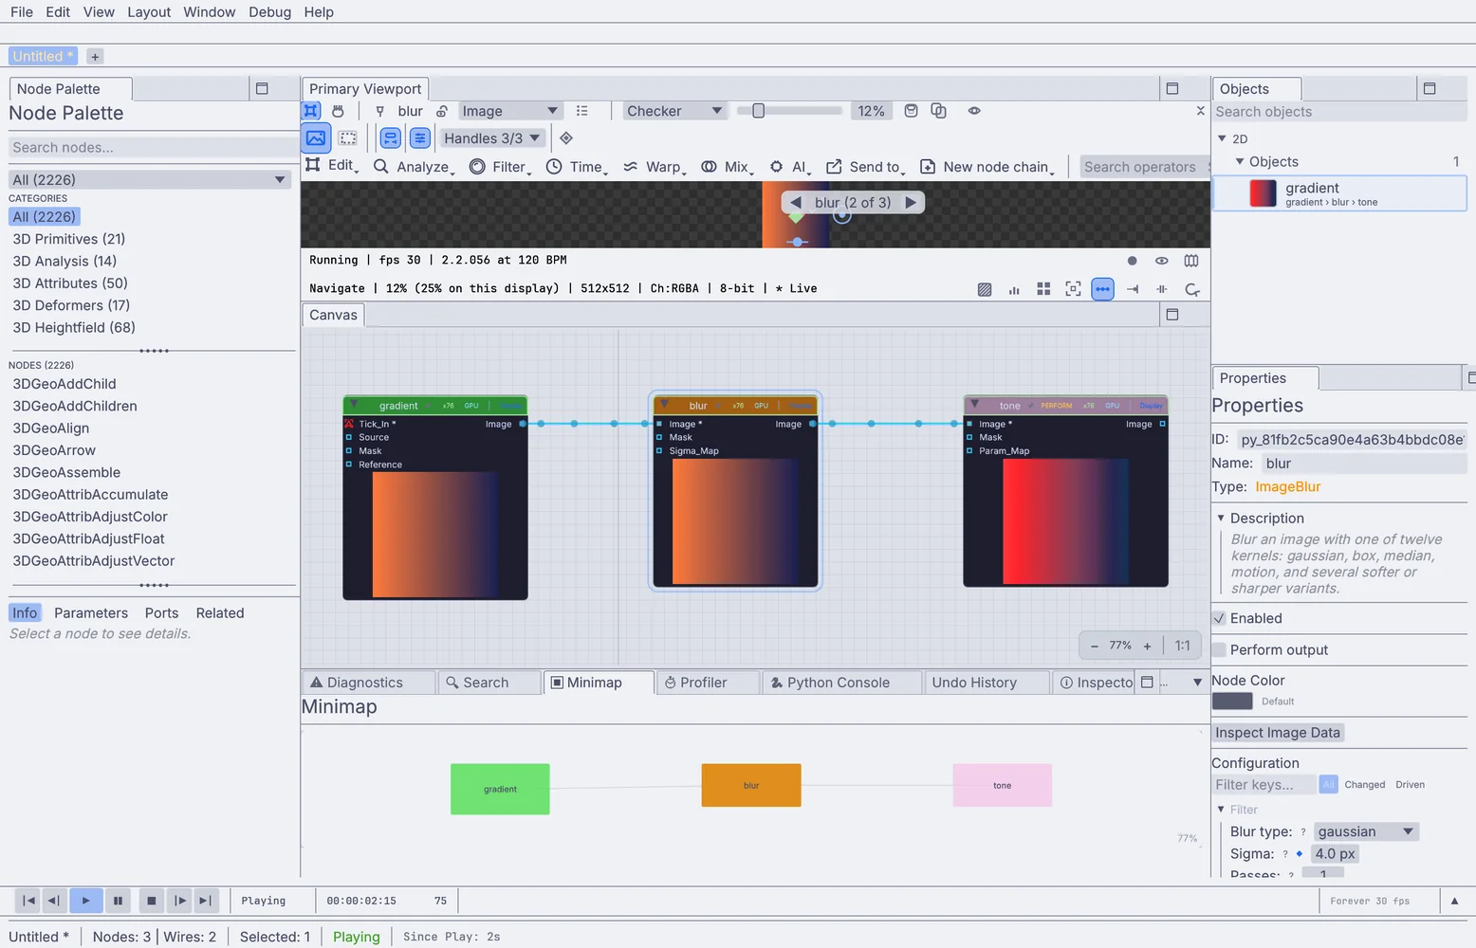Click the Stop playback button
Image resolution: width=1476 pixels, height=948 pixels.
(151, 901)
